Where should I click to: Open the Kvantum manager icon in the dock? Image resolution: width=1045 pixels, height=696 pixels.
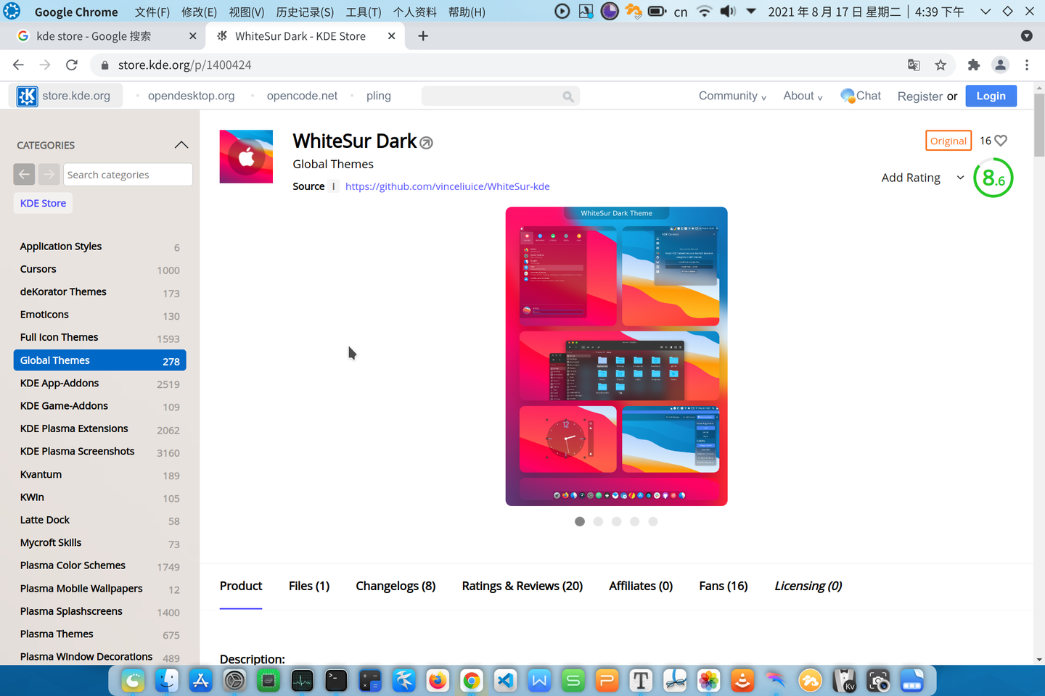pyautogui.click(x=844, y=680)
